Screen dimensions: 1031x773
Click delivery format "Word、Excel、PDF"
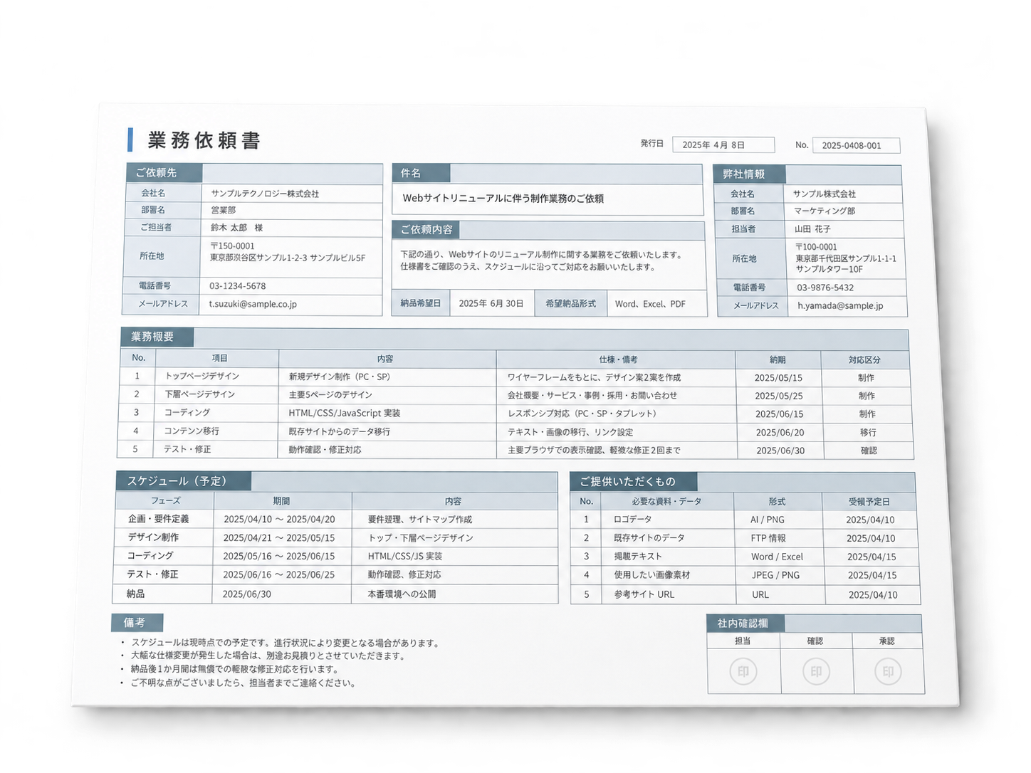pos(650,304)
